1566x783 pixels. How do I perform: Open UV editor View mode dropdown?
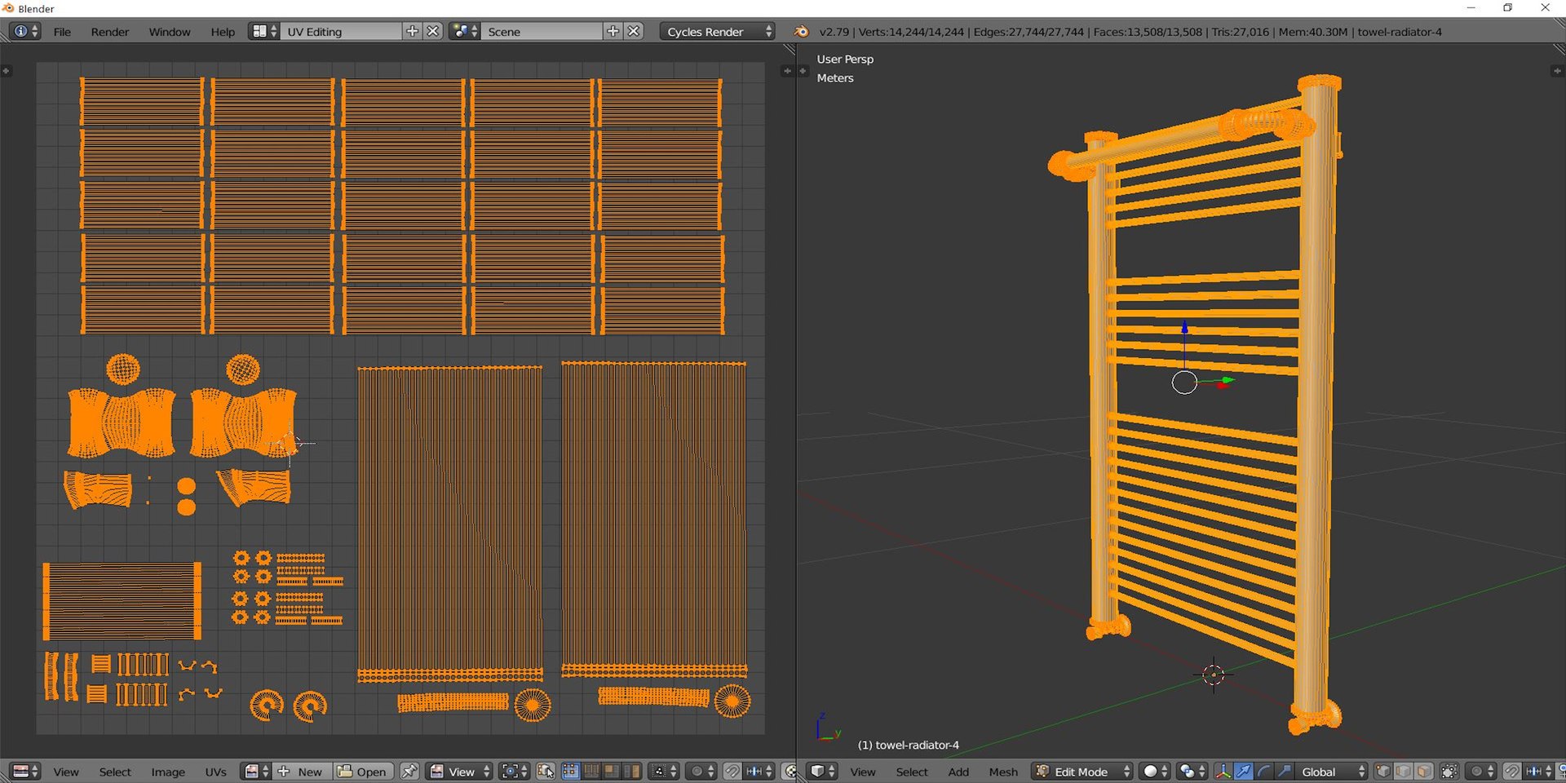(x=460, y=772)
